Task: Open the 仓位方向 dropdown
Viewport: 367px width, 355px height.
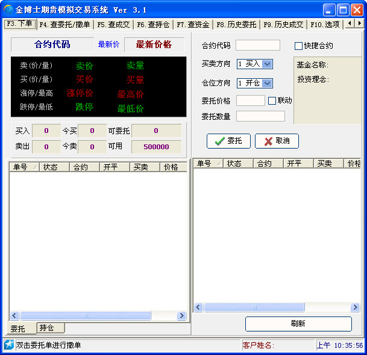Action: [267, 83]
